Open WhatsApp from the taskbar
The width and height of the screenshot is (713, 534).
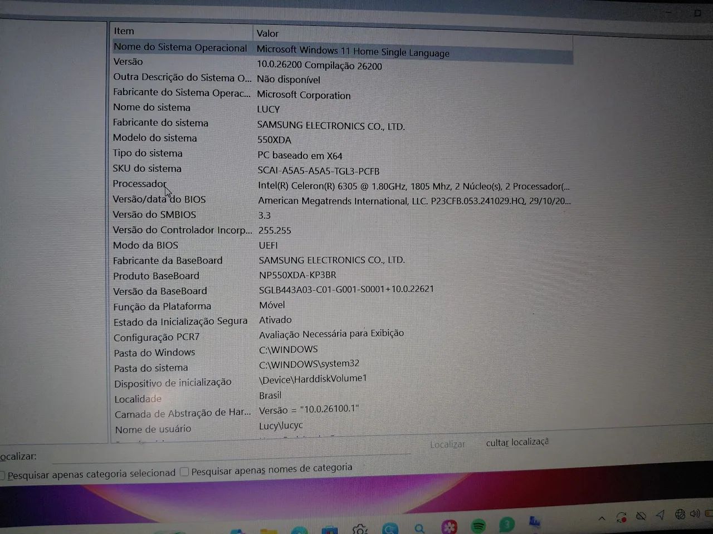coord(506,525)
